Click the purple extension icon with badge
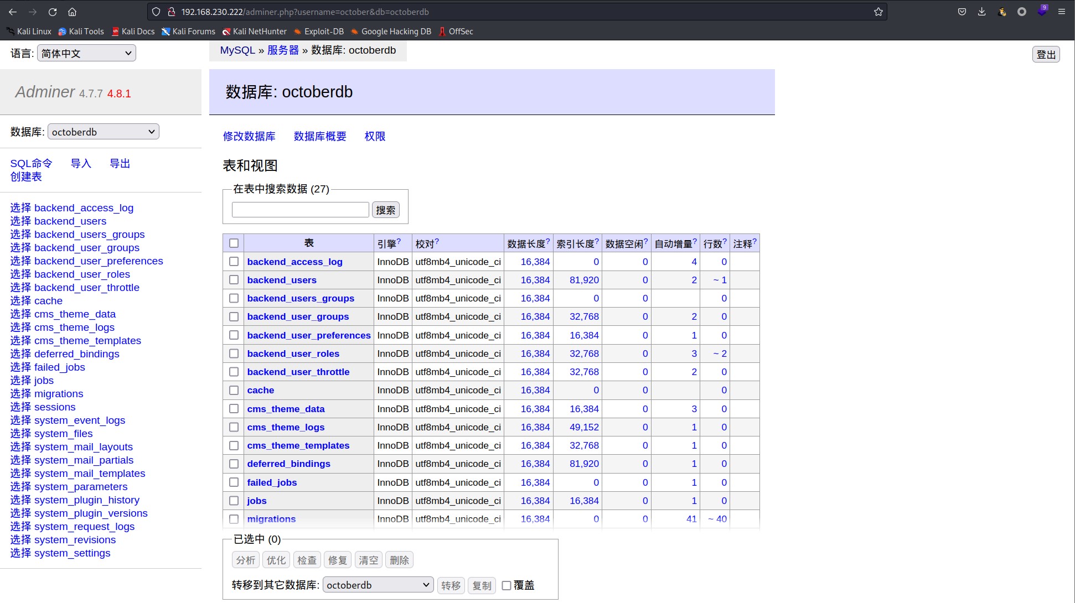1075x603 pixels. click(x=1042, y=11)
